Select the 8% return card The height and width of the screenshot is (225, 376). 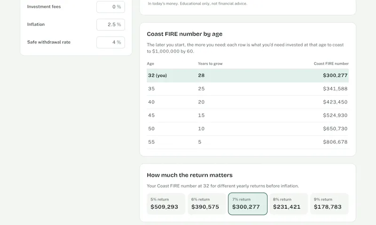coord(289,204)
